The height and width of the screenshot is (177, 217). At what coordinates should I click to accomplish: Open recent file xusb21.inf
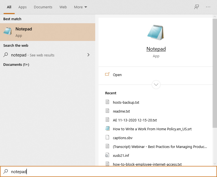[121, 155]
